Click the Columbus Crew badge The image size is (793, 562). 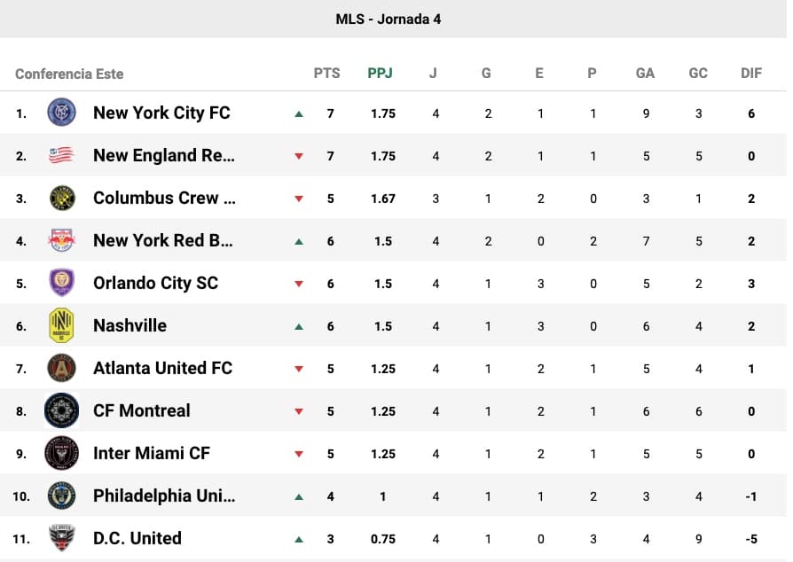tap(61, 198)
